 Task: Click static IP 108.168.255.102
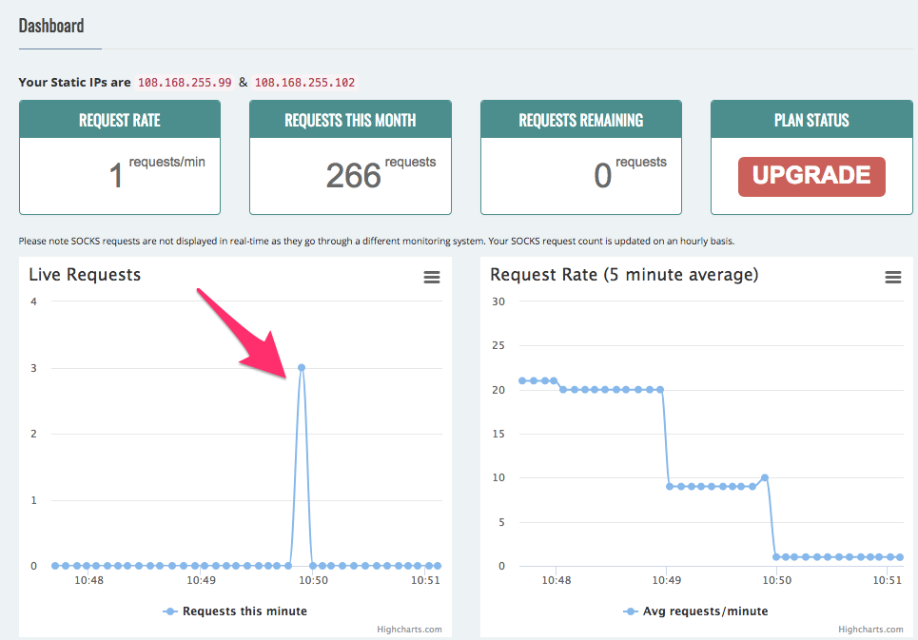304,83
